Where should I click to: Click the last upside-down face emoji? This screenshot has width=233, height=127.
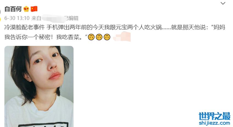[x=107, y=37]
